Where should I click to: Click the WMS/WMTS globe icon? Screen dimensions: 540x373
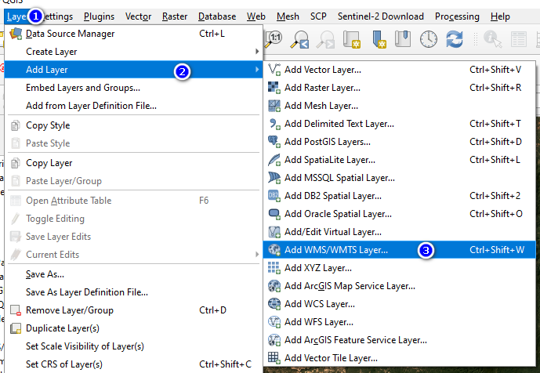(x=274, y=250)
